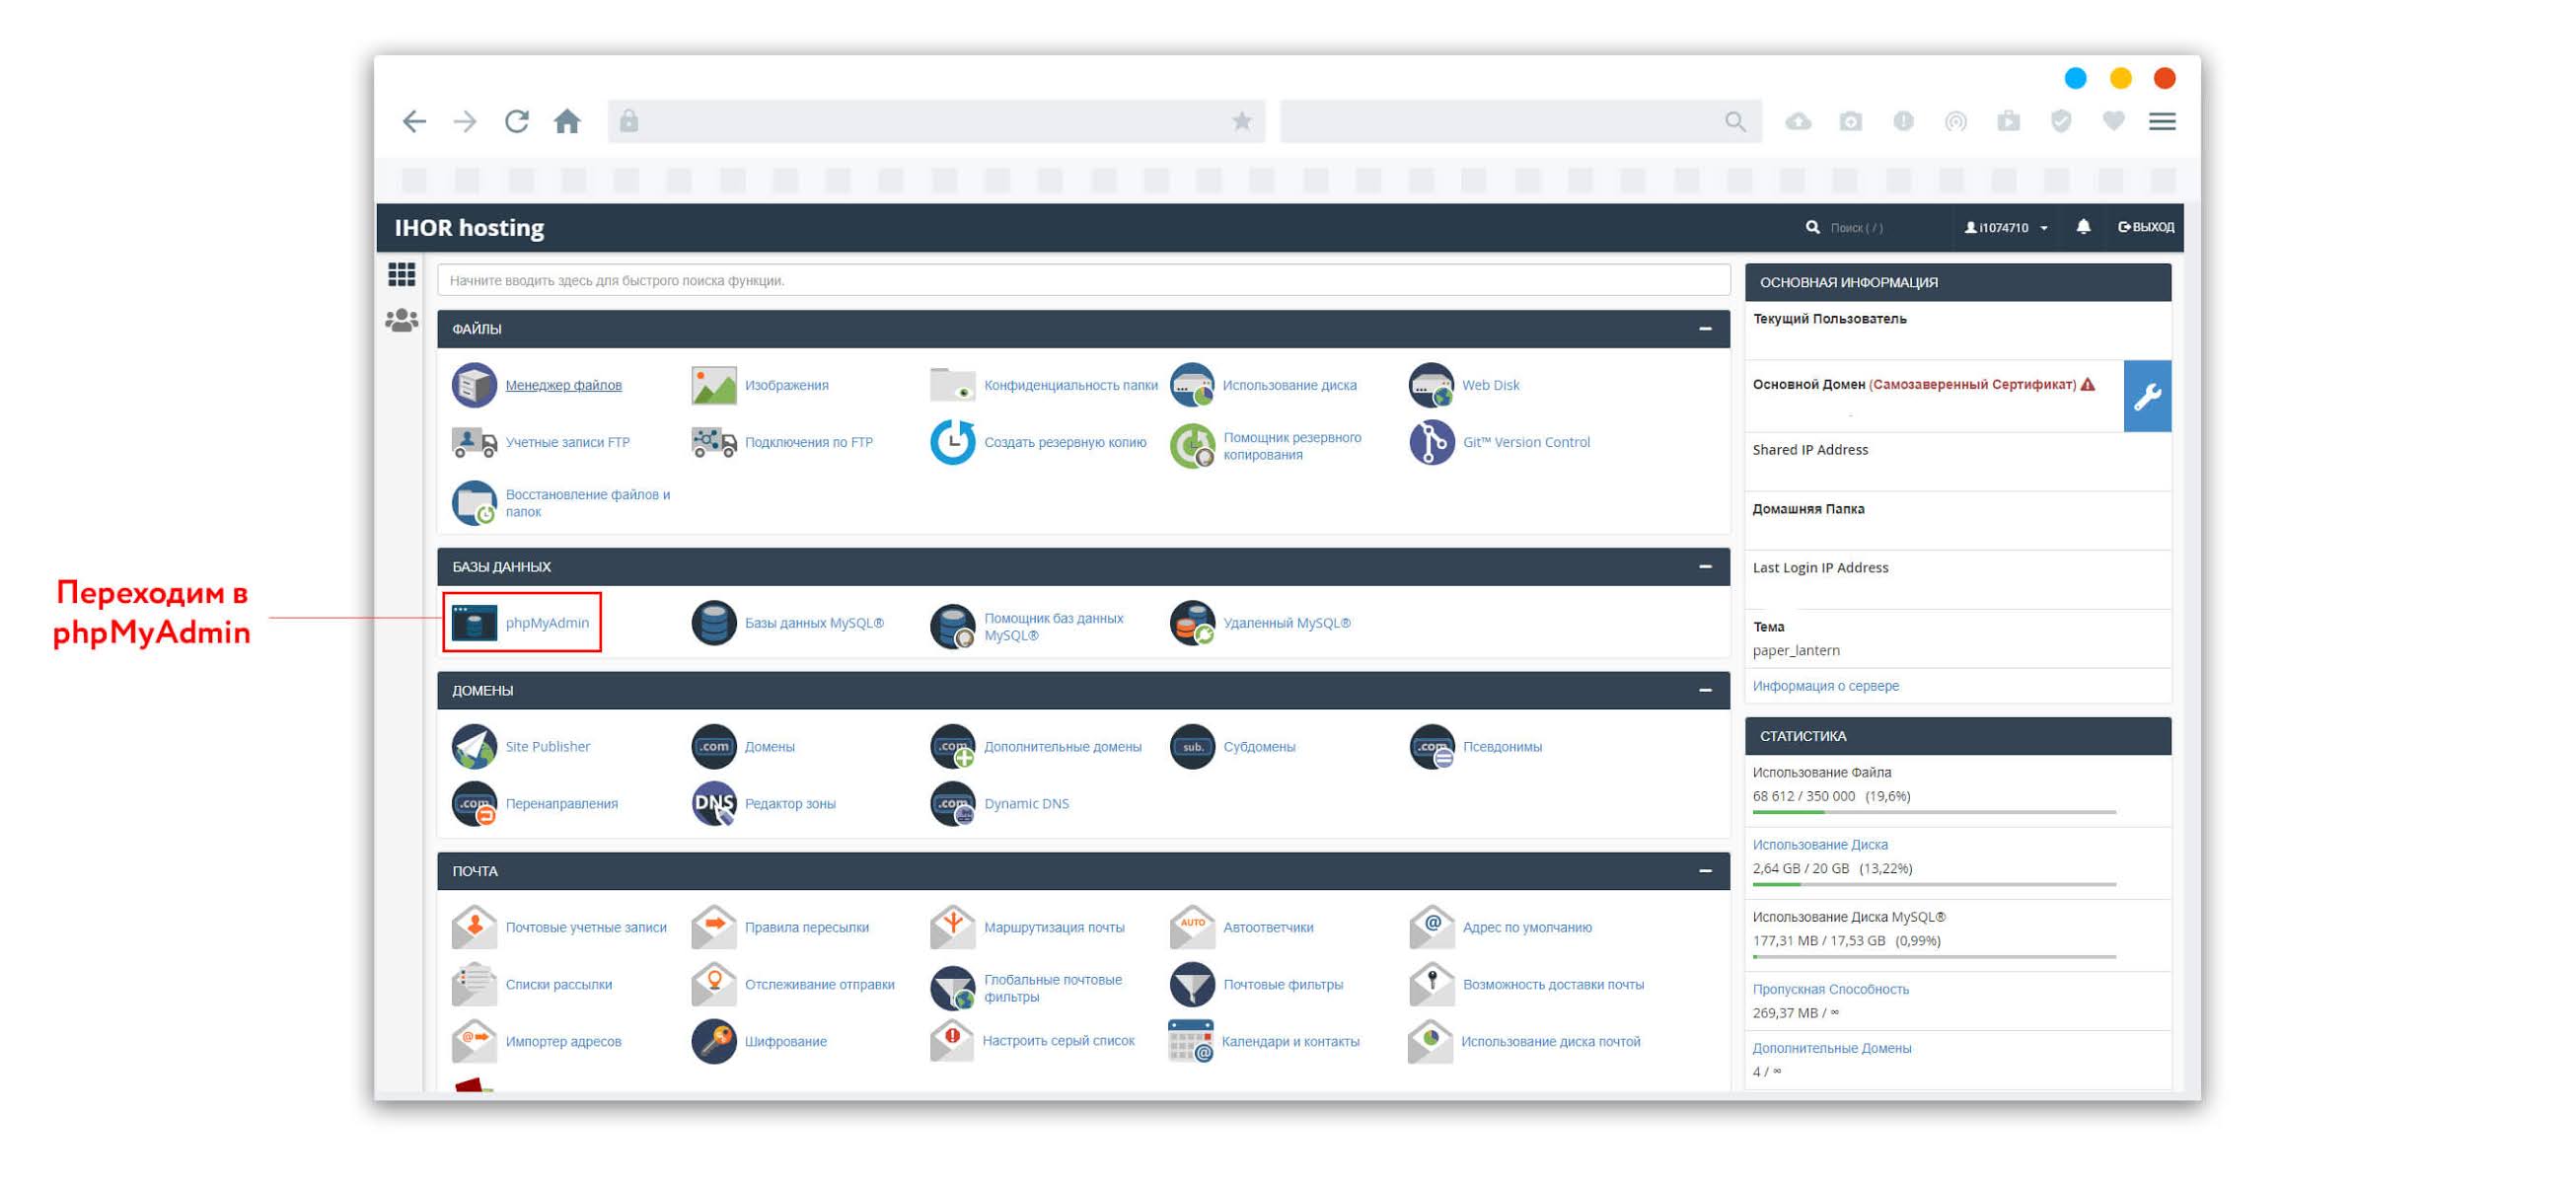Open the Подключения по FTP icon
Viewport: 2576px width, 1188px height.
(x=714, y=442)
